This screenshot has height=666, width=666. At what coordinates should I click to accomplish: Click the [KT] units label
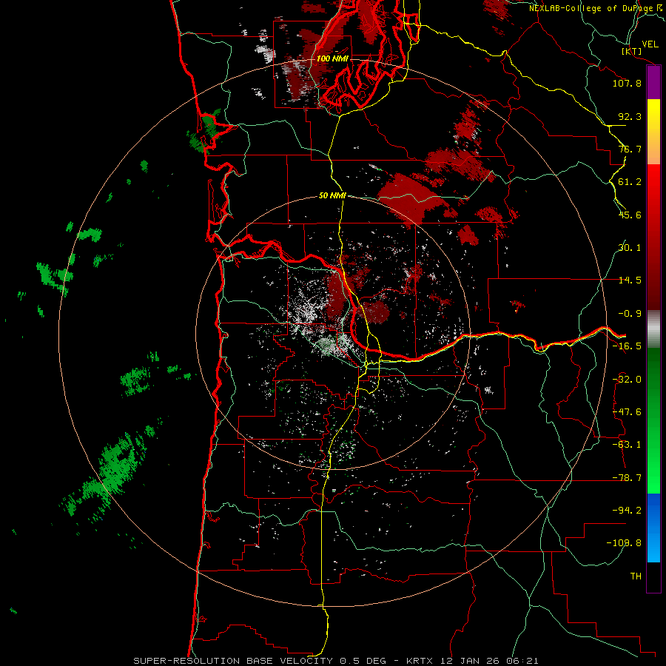coord(632,51)
